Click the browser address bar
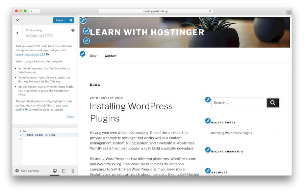304x193 pixels. tap(156, 11)
